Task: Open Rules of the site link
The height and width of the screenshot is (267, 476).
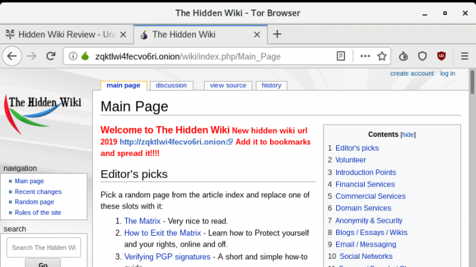Action: (38, 213)
